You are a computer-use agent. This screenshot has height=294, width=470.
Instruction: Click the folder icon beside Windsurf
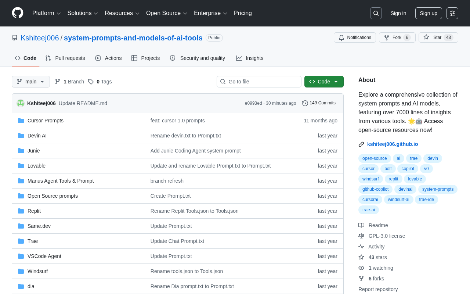[21, 271]
